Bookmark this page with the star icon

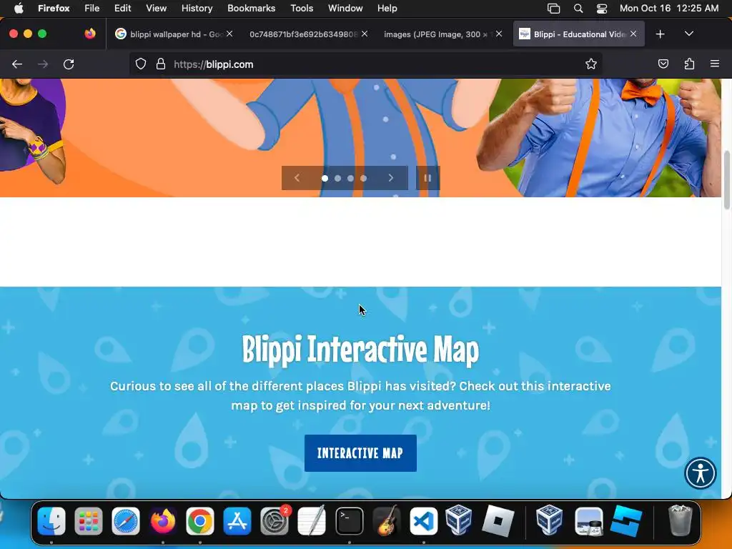(591, 64)
